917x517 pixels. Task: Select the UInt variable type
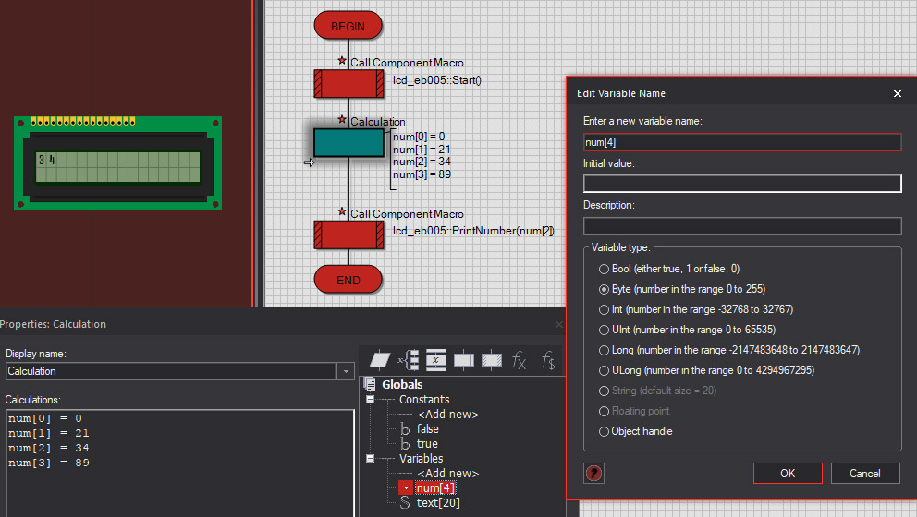pyautogui.click(x=605, y=331)
